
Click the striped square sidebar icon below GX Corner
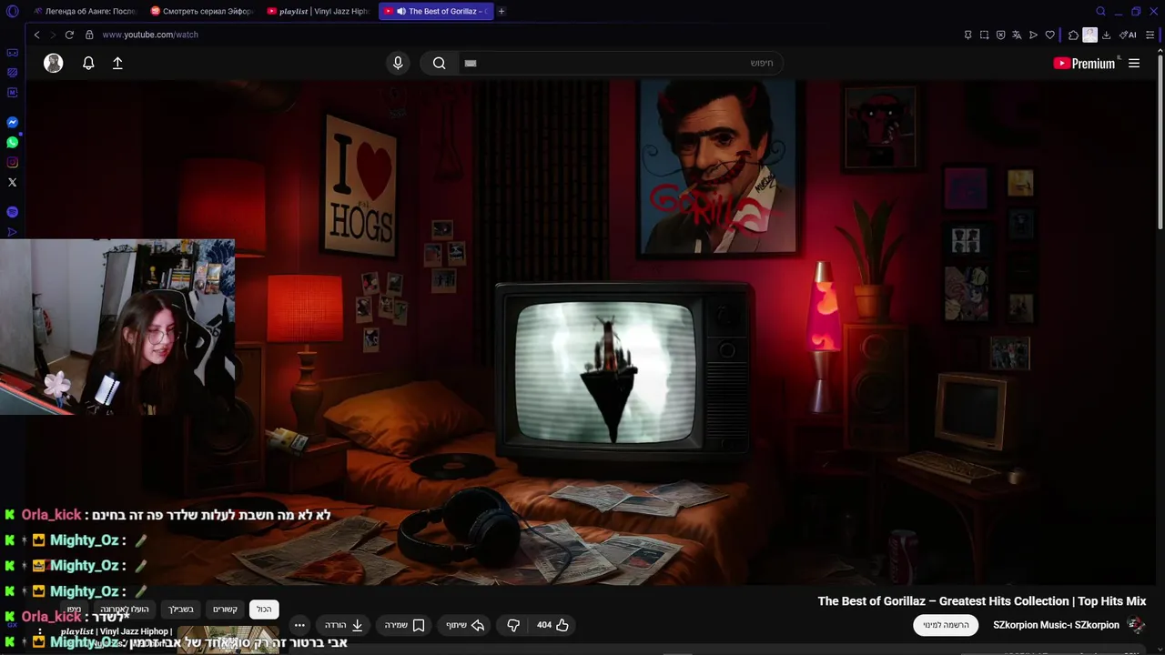[x=12, y=73]
